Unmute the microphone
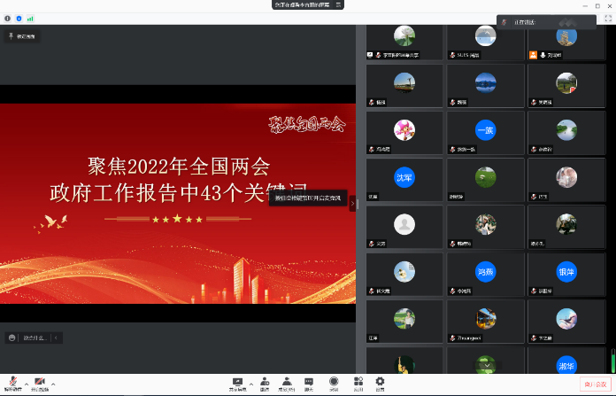Viewport: 616px width, 396px height. [14, 383]
